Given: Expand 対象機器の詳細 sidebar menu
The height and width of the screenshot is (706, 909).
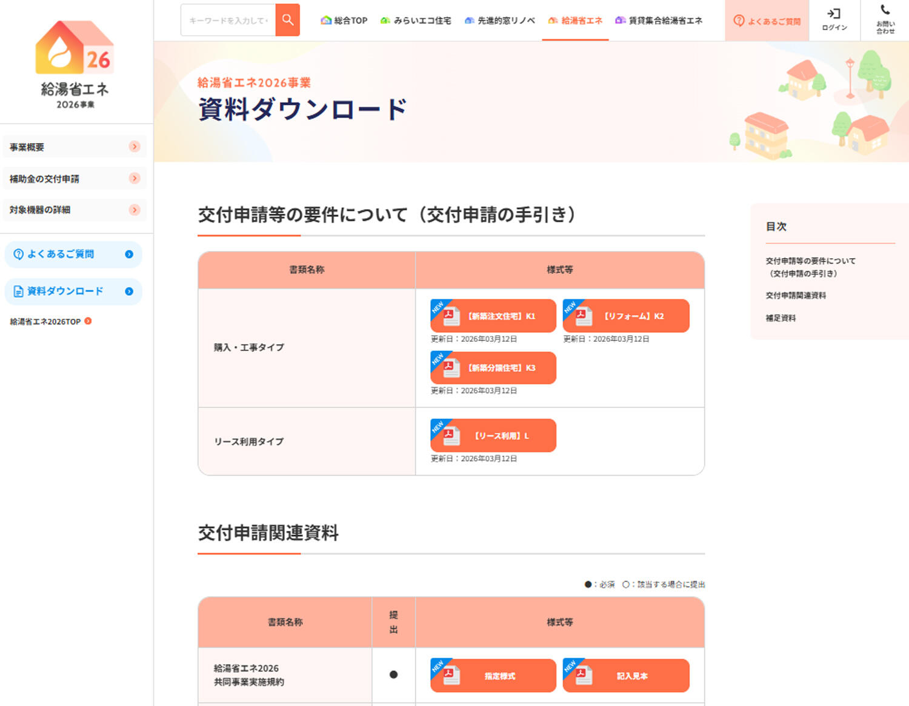Looking at the screenshot, I should point(74,210).
